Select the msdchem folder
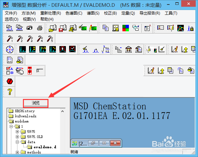198x157 pixels. point(22,121)
